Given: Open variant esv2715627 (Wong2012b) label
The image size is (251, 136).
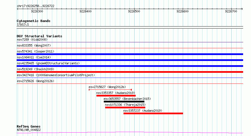Looking at the screenshot, I should [107, 87].
